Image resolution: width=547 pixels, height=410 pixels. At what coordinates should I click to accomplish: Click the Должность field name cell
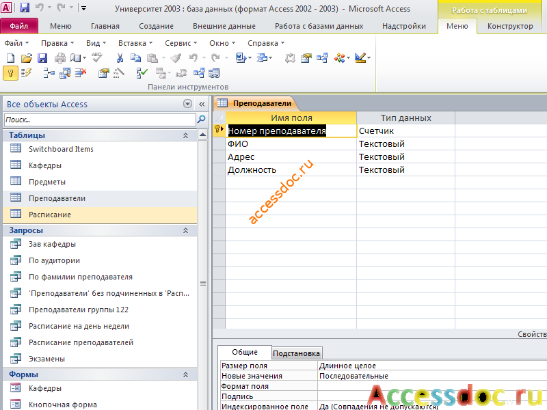(291, 169)
